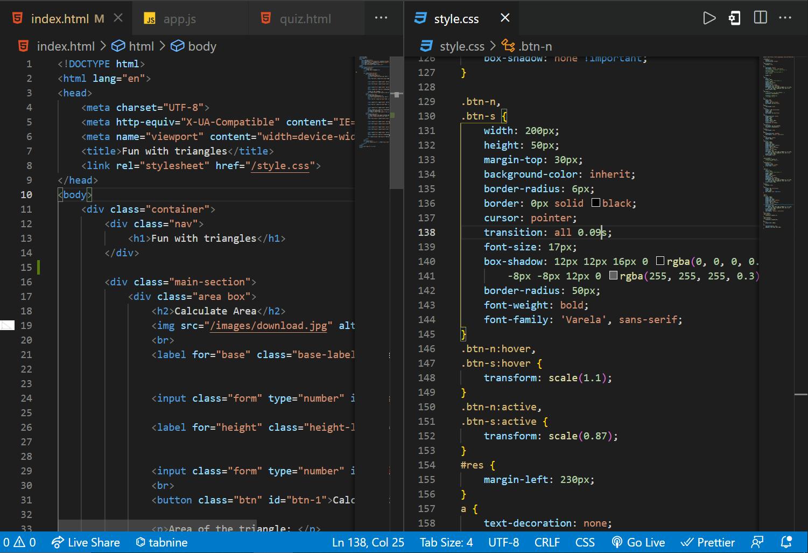Select the style.css tab
This screenshot has width=808, height=553.
click(x=456, y=19)
